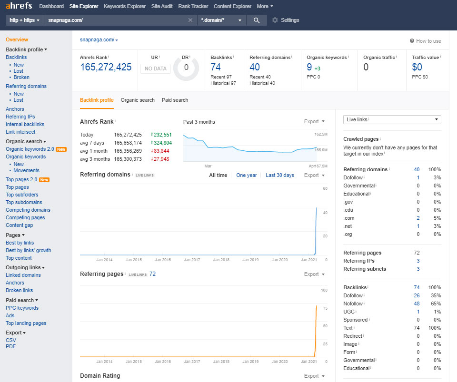457x382 pixels.
Task: Click info icon beside Traffic value
Action: (x=440, y=57)
